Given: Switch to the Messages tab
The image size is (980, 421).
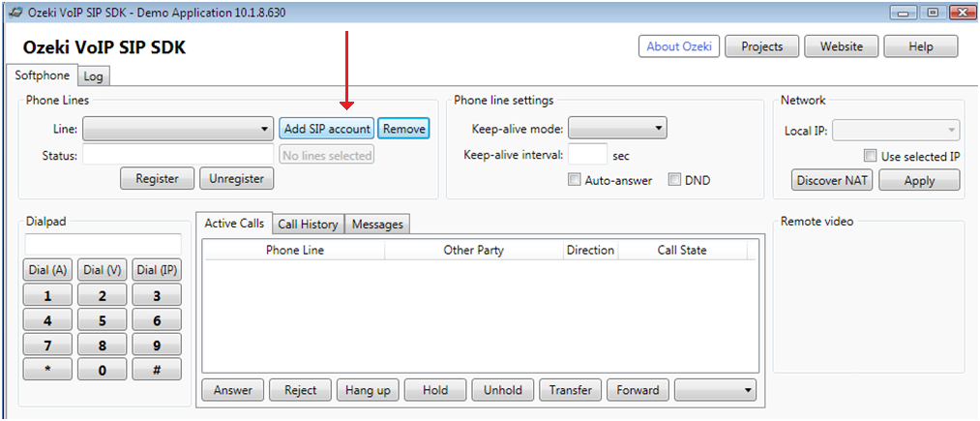Looking at the screenshot, I should pyautogui.click(x=377, y=224).
